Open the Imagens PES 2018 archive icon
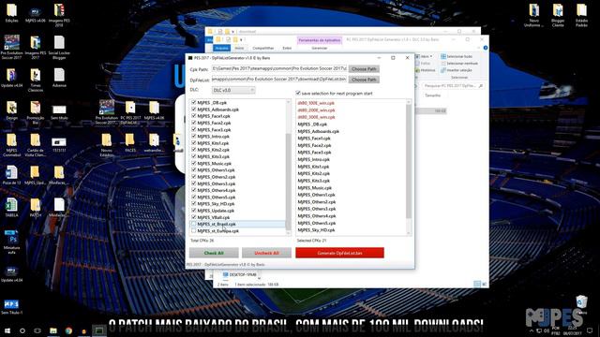Image resolution: width=600 pixels, height=337 pixels. click(x=59, y=15)
